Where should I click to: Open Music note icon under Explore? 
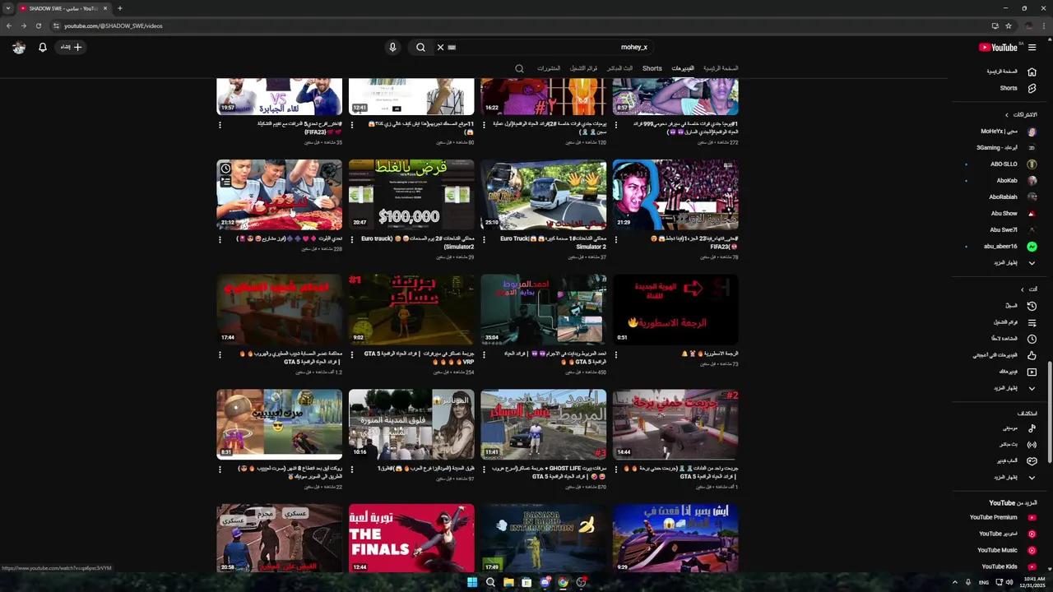coord(1032,428)
